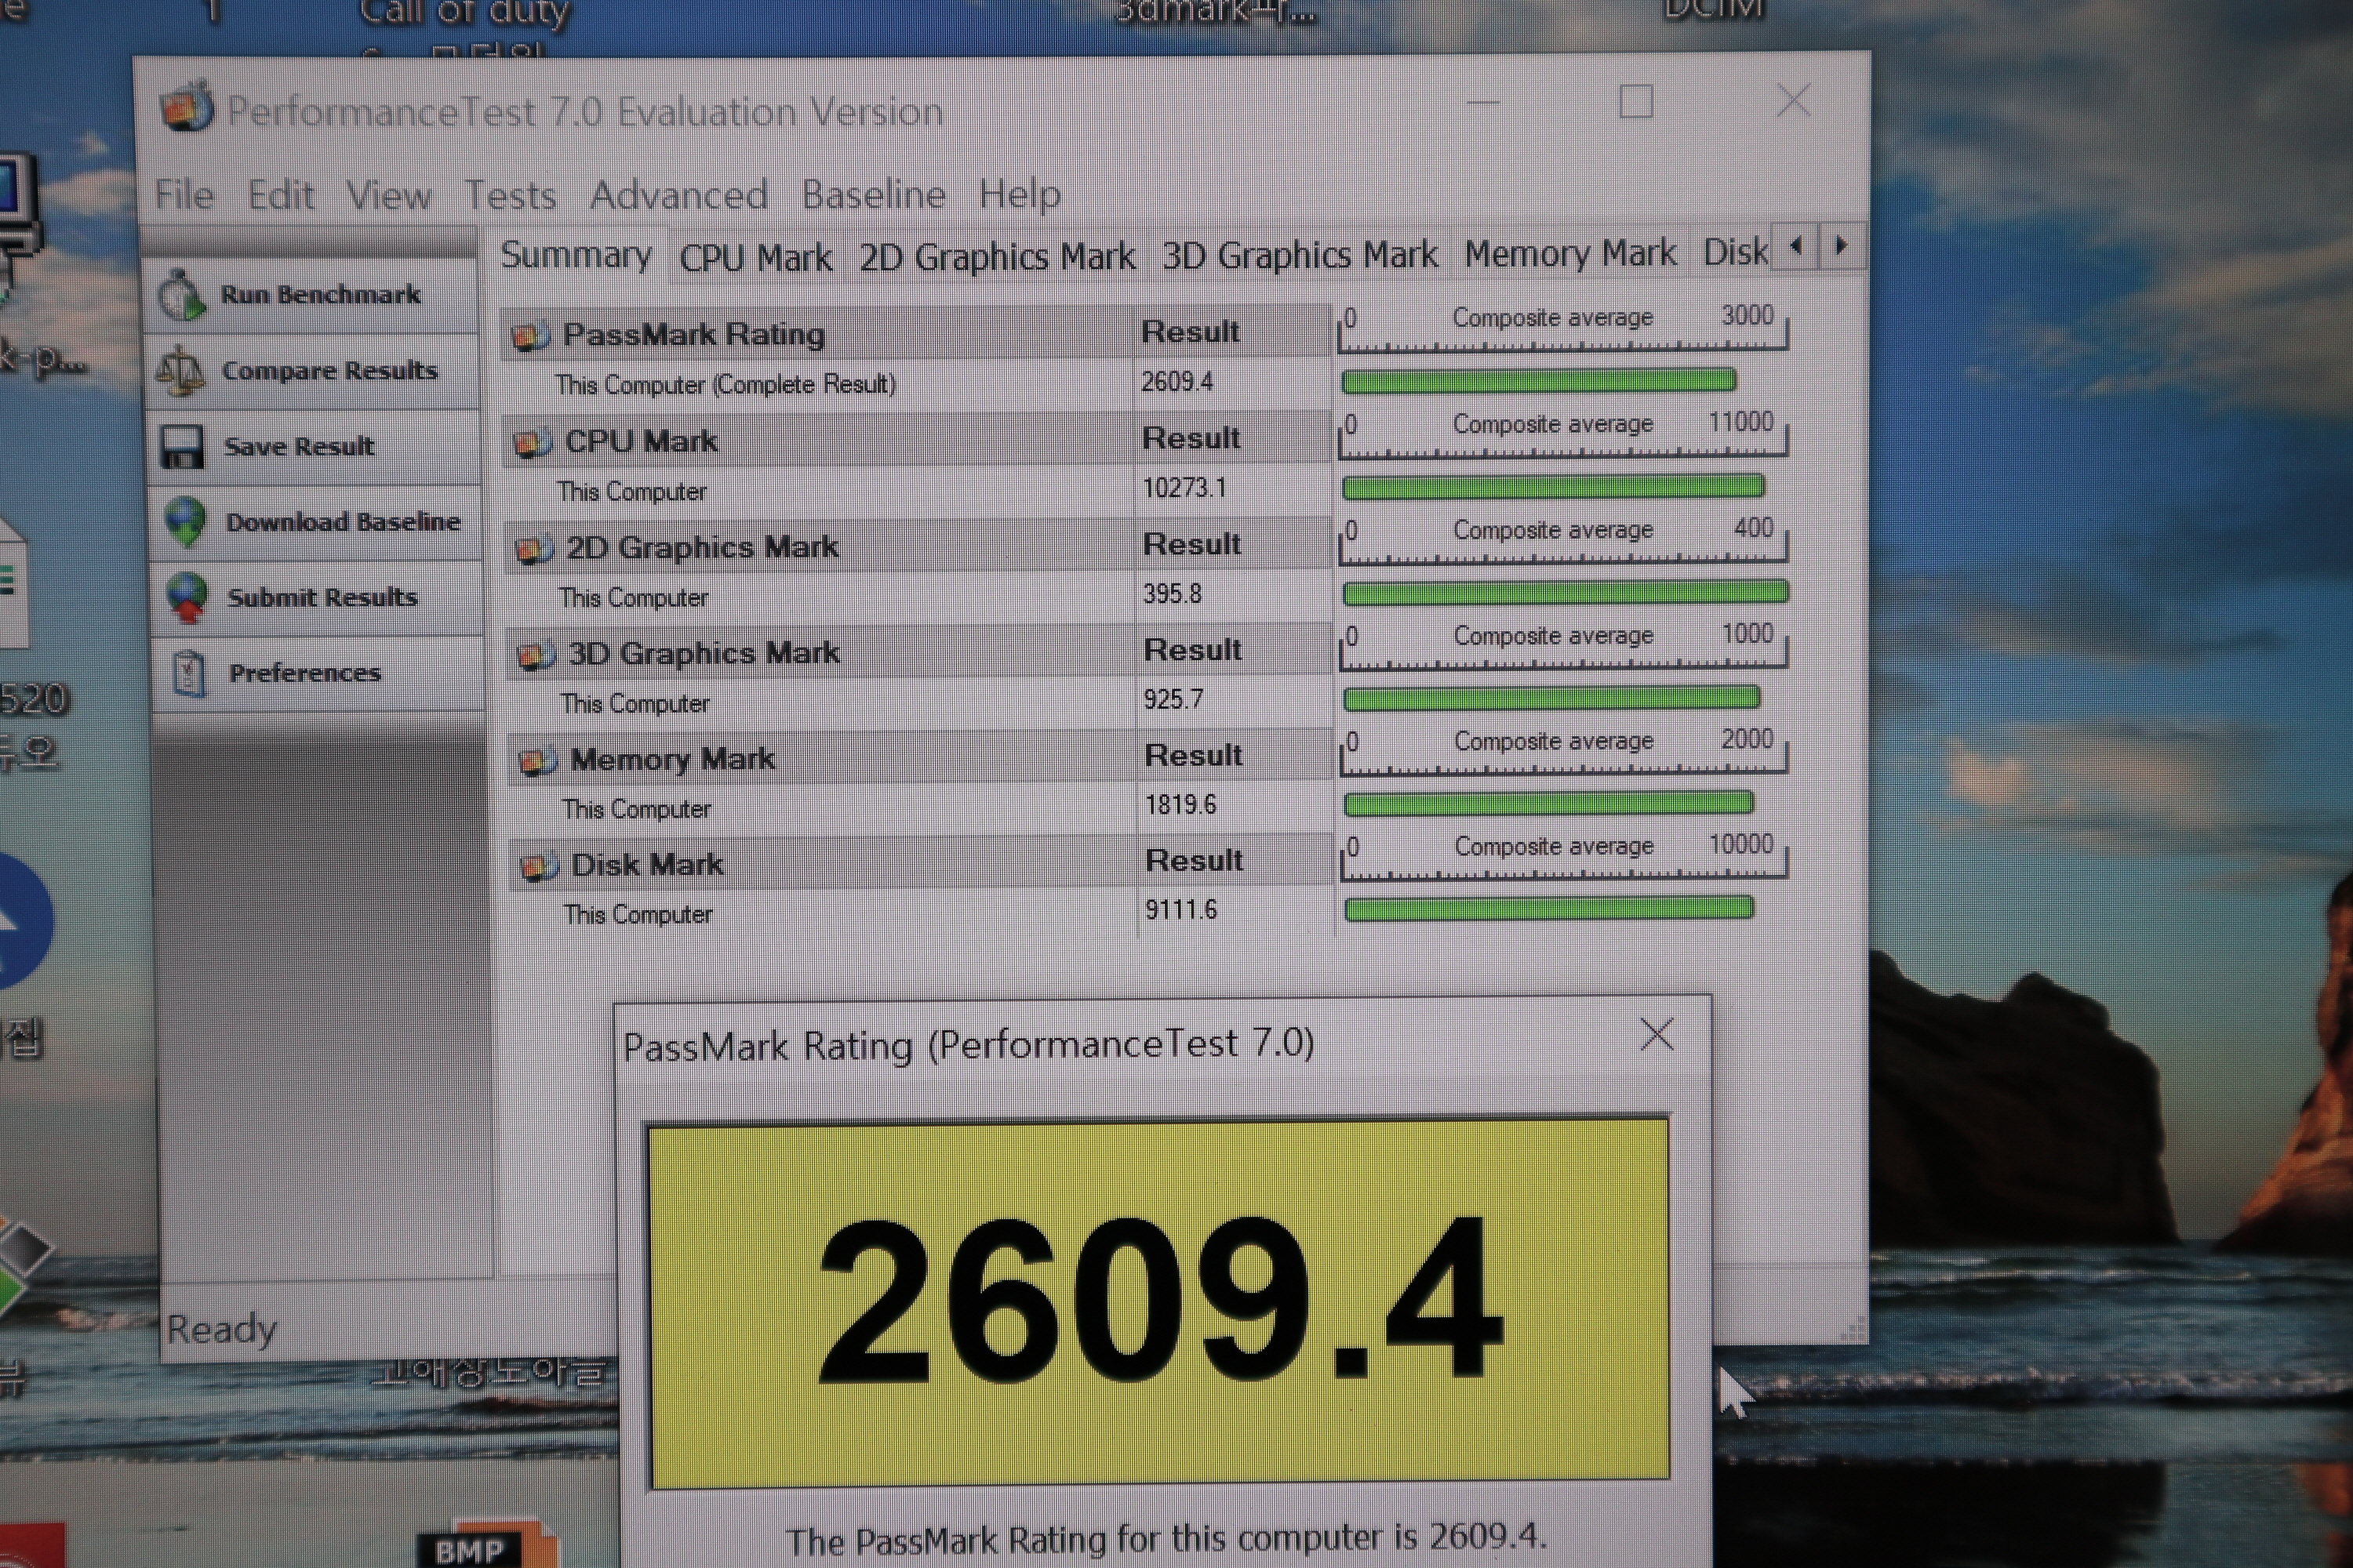The height and width of the screenshot is (1568, 2353).
Task: Open the Advanced menu
Action: click(x=678, y=195)
